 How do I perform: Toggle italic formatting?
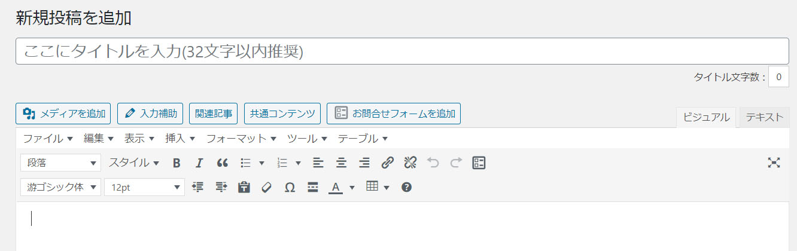coord(199,163)
